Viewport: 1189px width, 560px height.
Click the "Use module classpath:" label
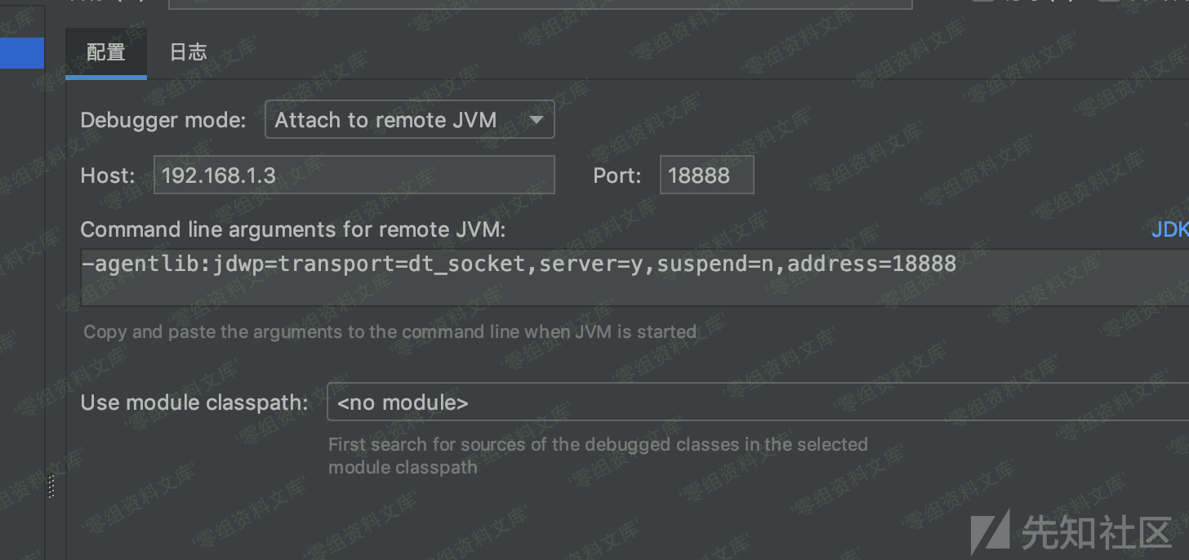(194, 402)
